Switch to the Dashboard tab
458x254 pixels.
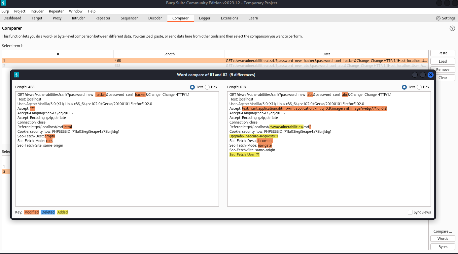click(13, 18)
